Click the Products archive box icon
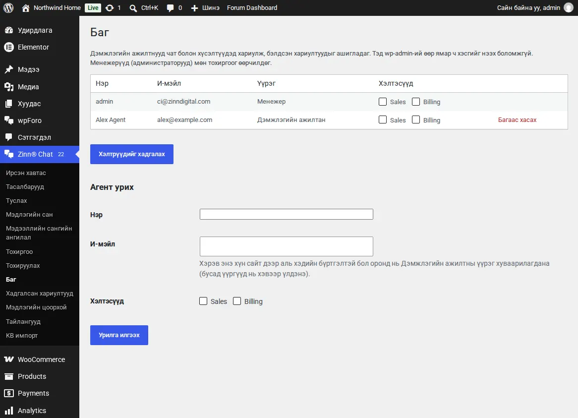 (9, 376)
